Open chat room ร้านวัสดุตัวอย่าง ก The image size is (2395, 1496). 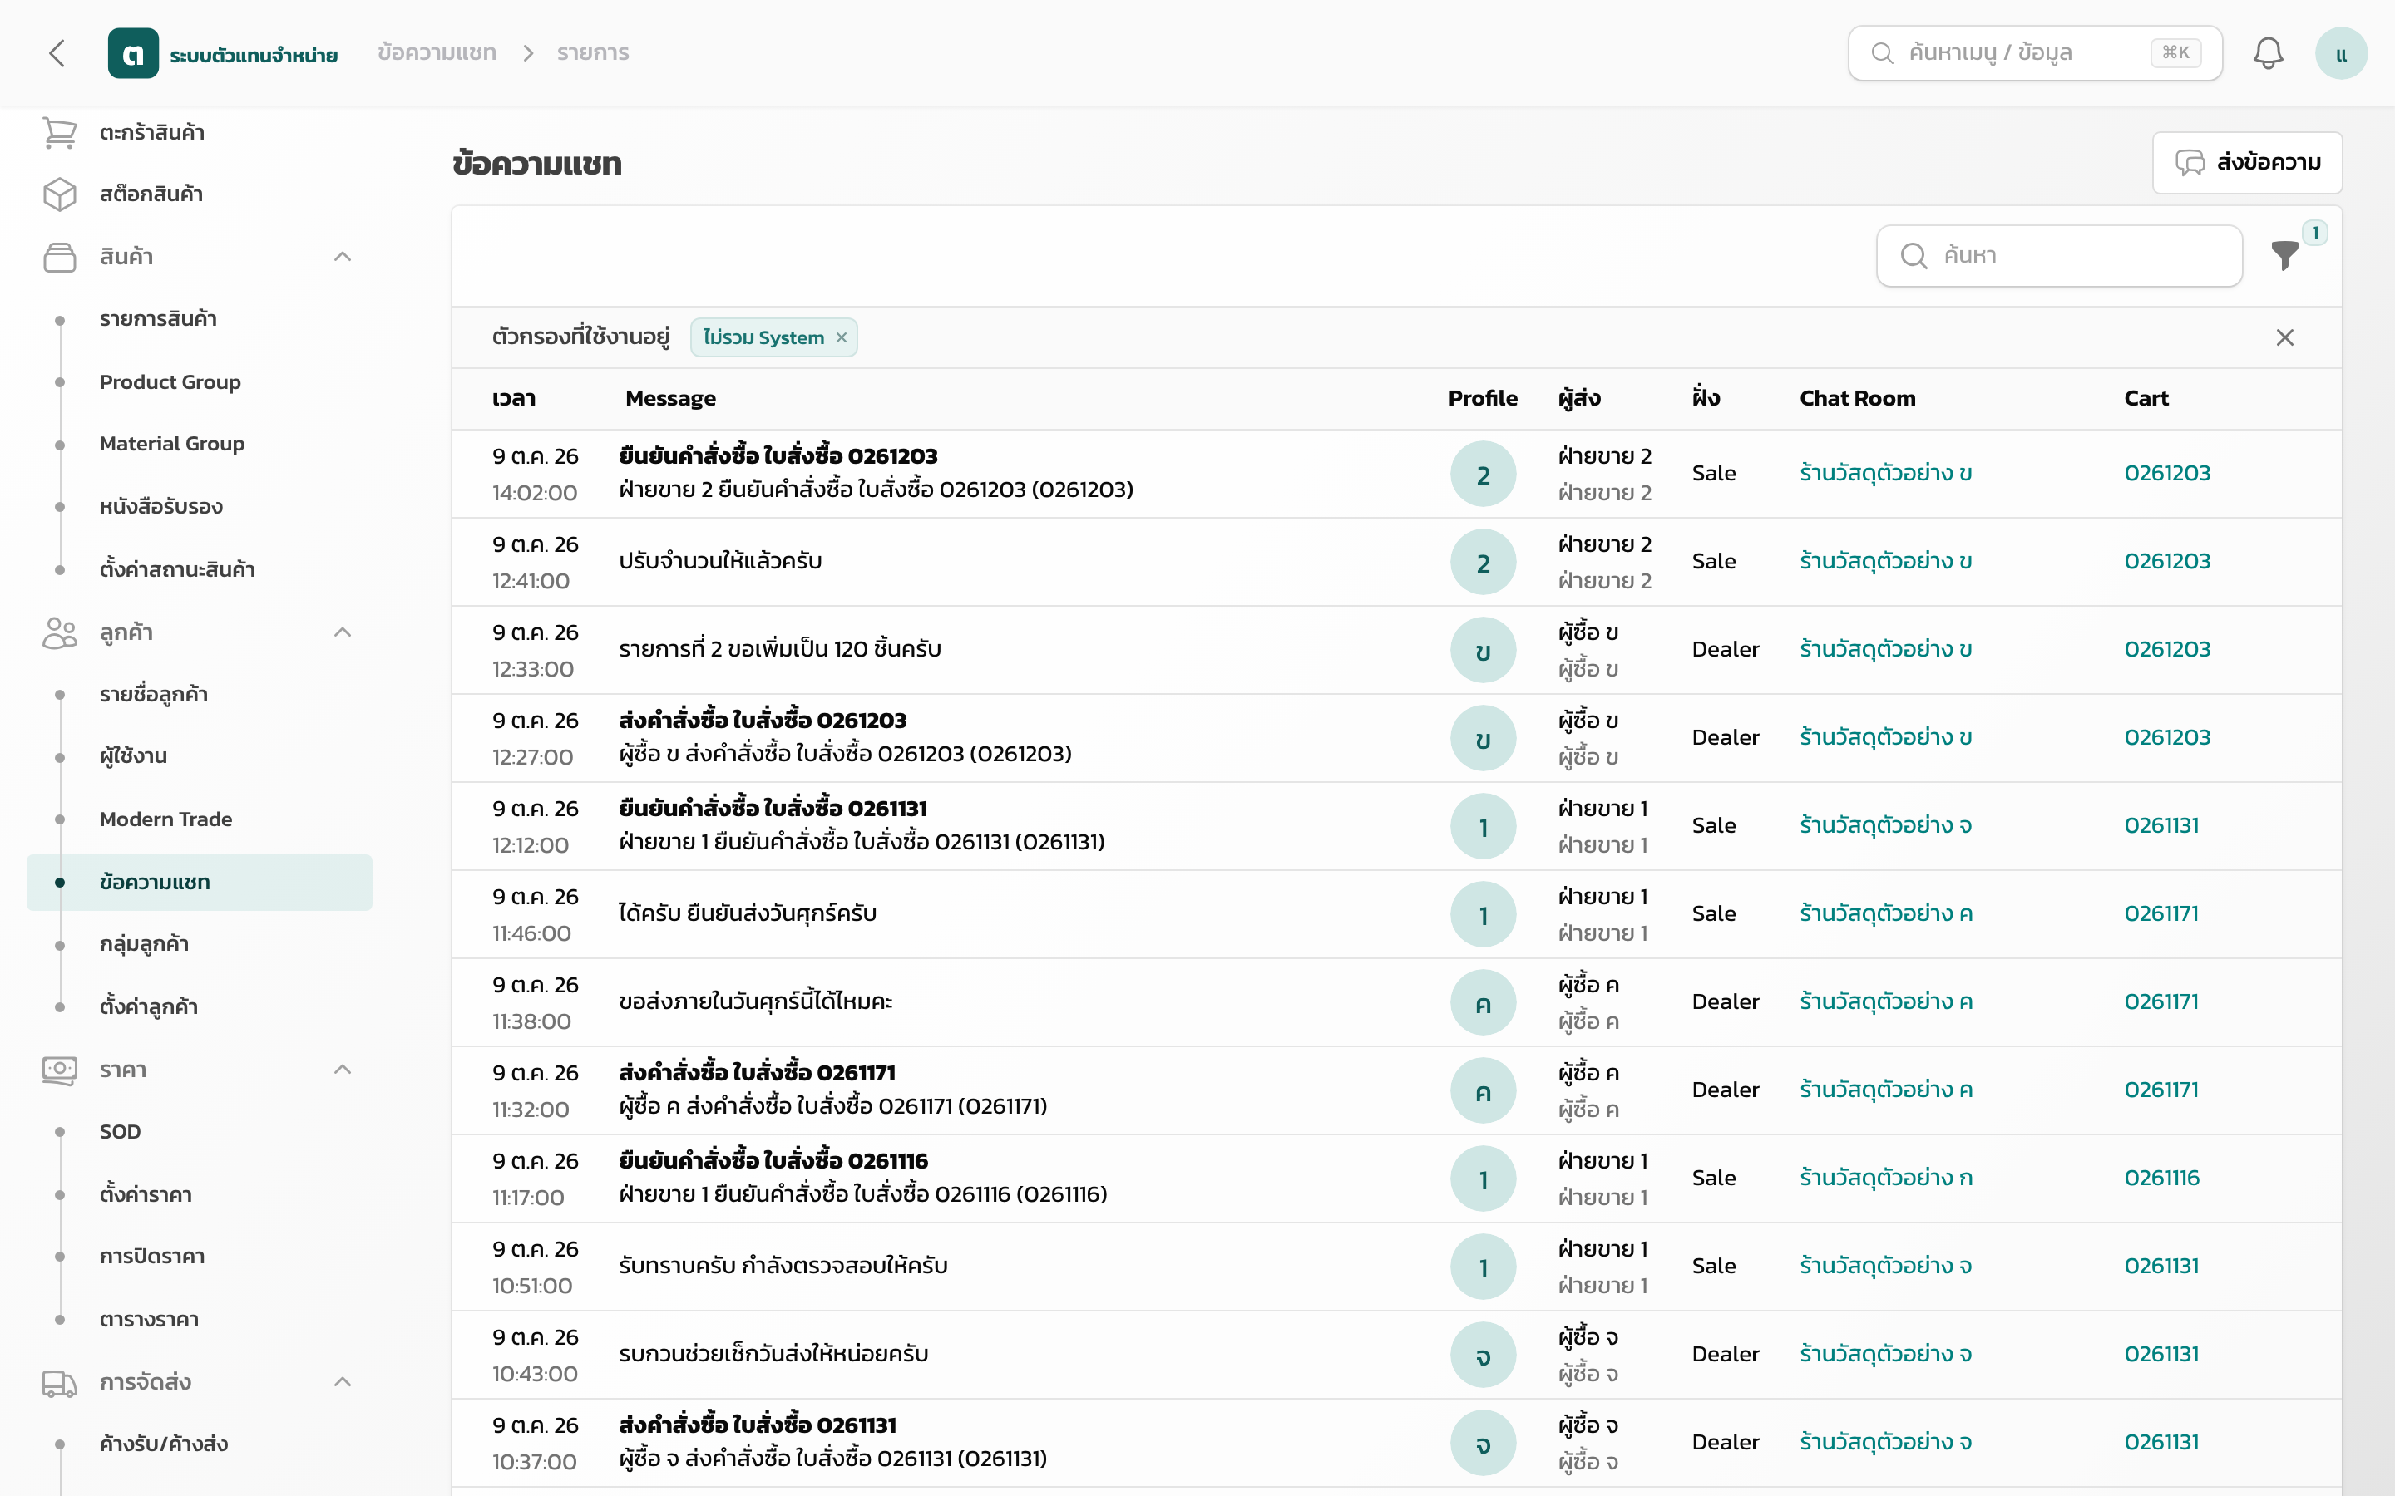click(x=1885, y=1178)
